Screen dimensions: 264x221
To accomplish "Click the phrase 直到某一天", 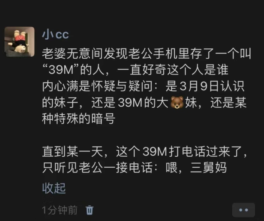I will click(72, 152).
